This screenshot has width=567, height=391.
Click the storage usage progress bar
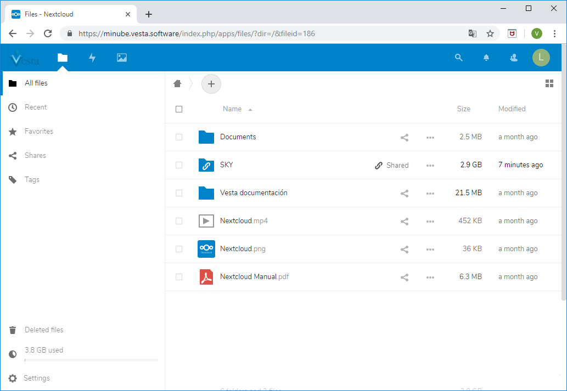pyautogui.click(x=91, y=360)
